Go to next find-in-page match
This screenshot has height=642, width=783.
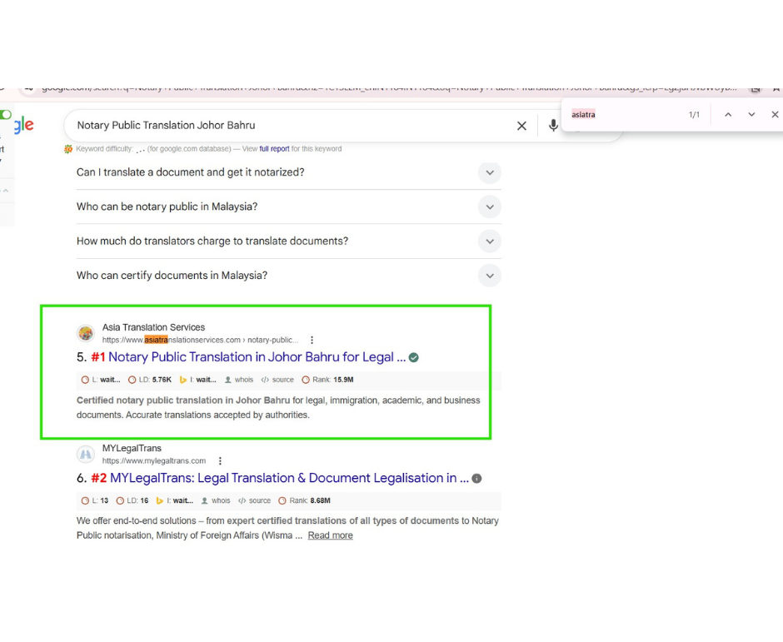751,114
